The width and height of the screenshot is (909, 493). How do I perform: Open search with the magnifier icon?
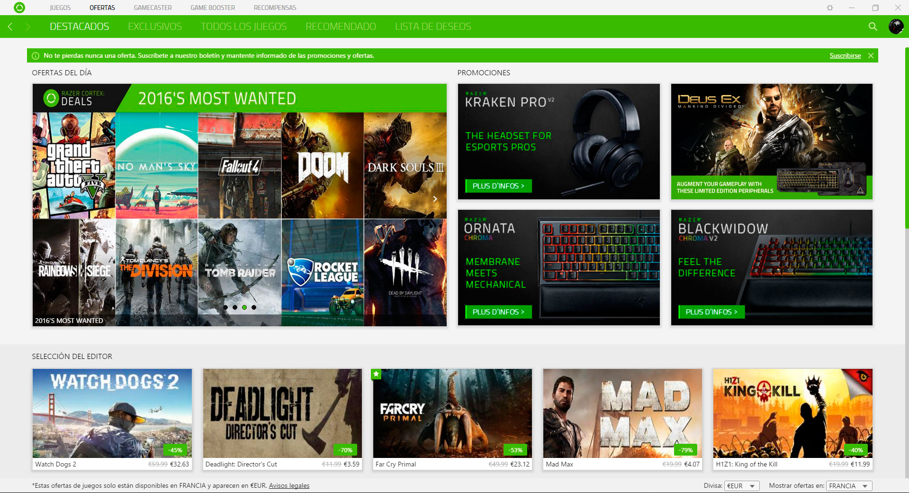tap(873, 27)
